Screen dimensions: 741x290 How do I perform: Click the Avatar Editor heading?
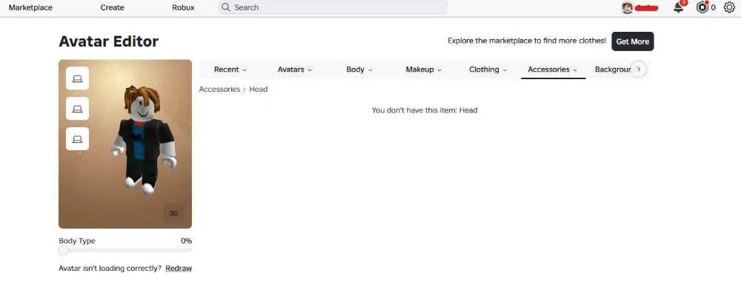(x=109, y=41)
